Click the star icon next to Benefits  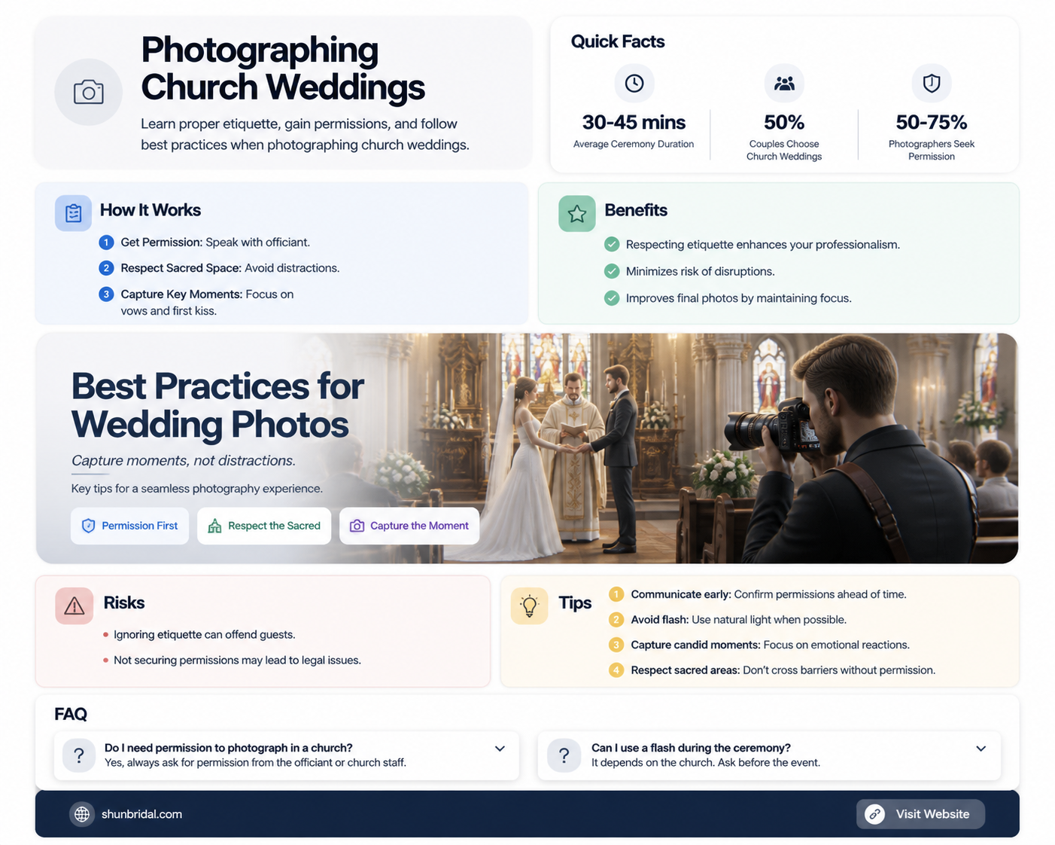[577, 214]
